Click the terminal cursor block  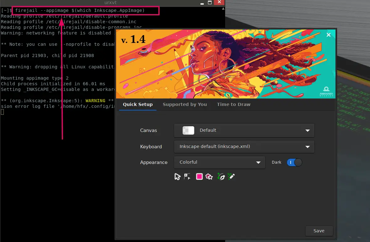coord(3,112)
